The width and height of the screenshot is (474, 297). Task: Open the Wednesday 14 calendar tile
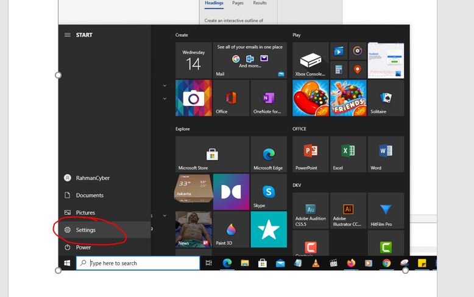pos(194,60)
